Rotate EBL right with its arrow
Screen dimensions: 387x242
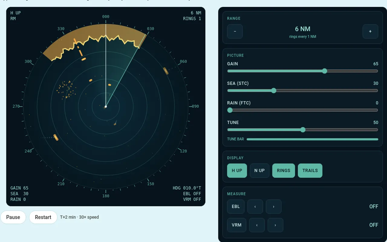coord(274,207)
